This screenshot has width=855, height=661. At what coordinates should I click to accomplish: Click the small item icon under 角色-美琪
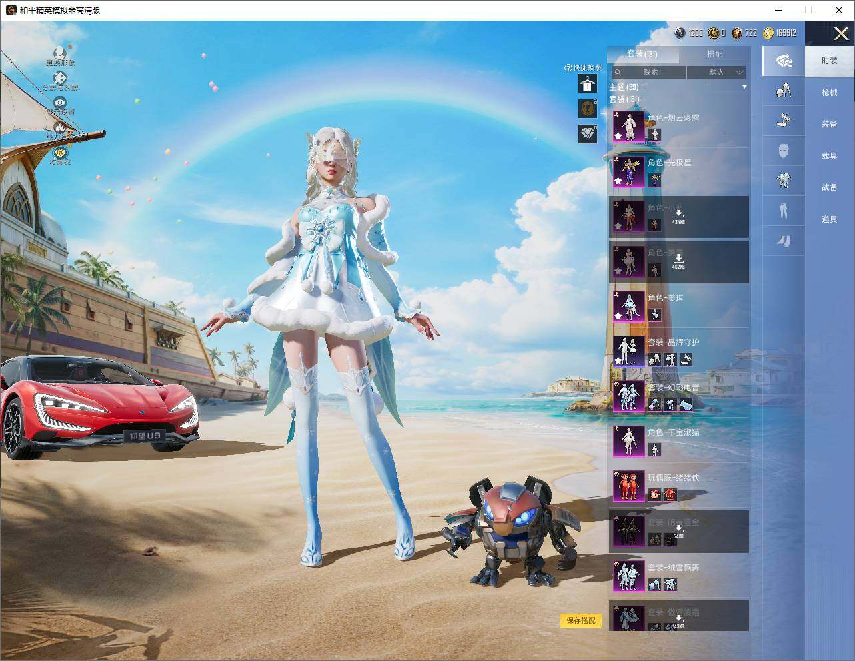point(654,315)
